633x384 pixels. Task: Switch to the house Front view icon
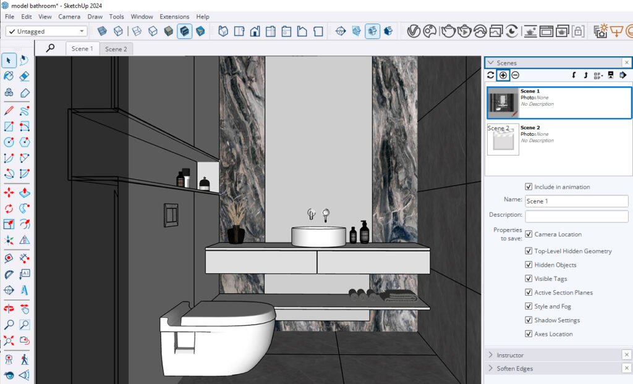pos(255,31)
